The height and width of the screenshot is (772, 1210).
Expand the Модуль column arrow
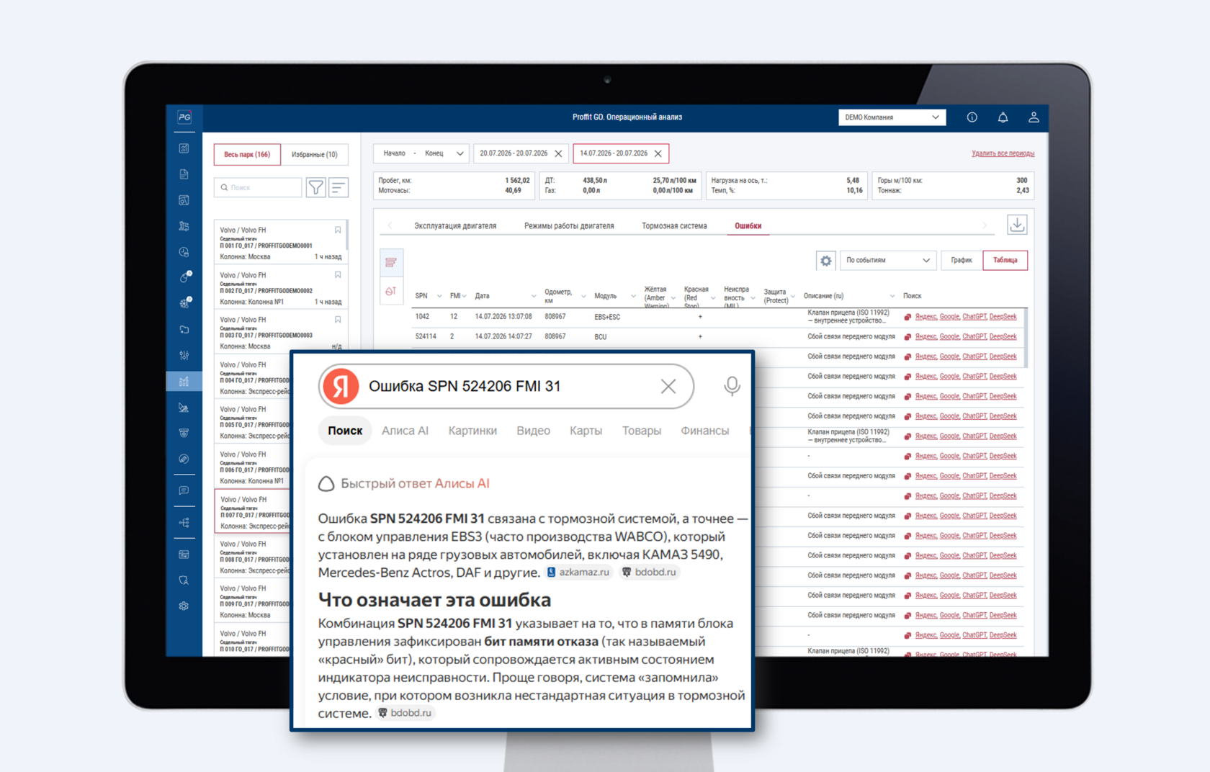tap(633, 297)
